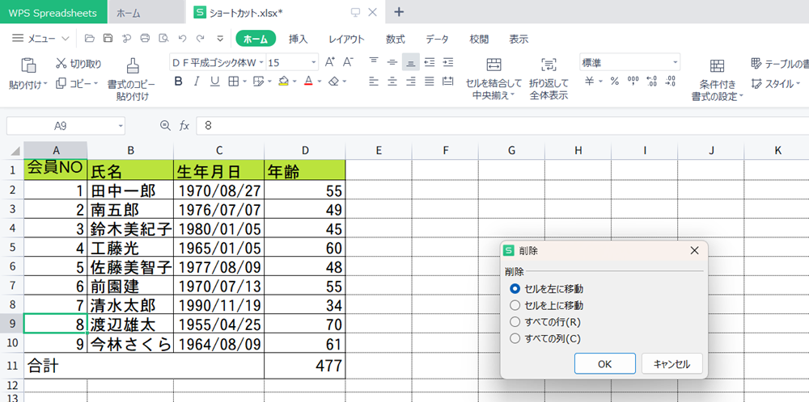Expand the Name Box A9 dropdown
809x402 pixels.
pos(121,126)
